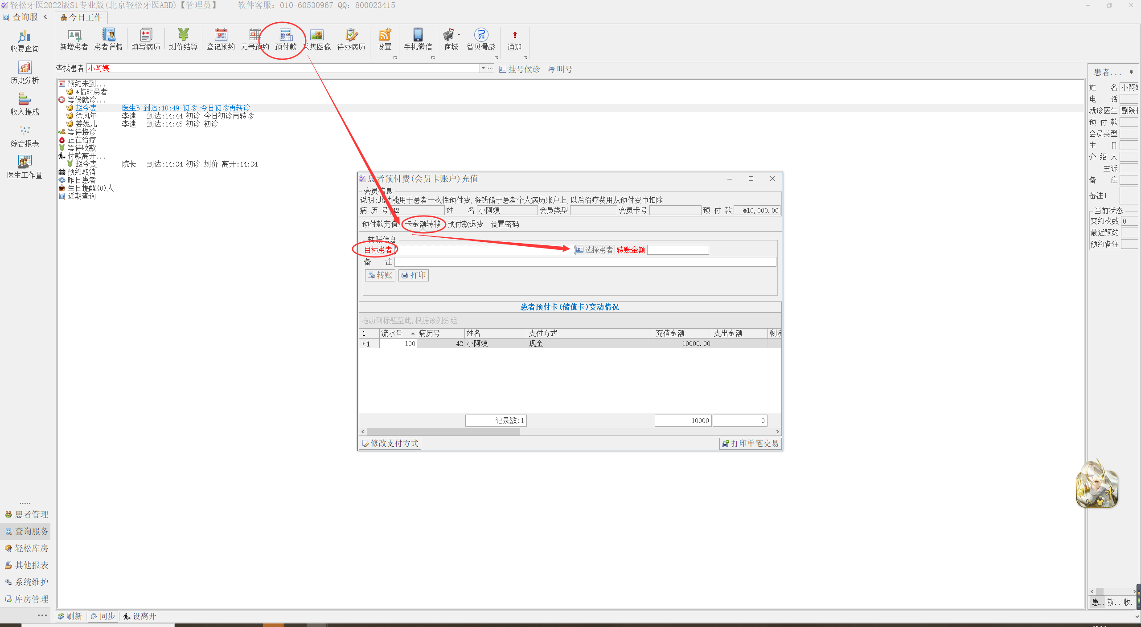Open 设置 in the toolbar
This screenshot has width=1141, height=627.
[384, 40]
